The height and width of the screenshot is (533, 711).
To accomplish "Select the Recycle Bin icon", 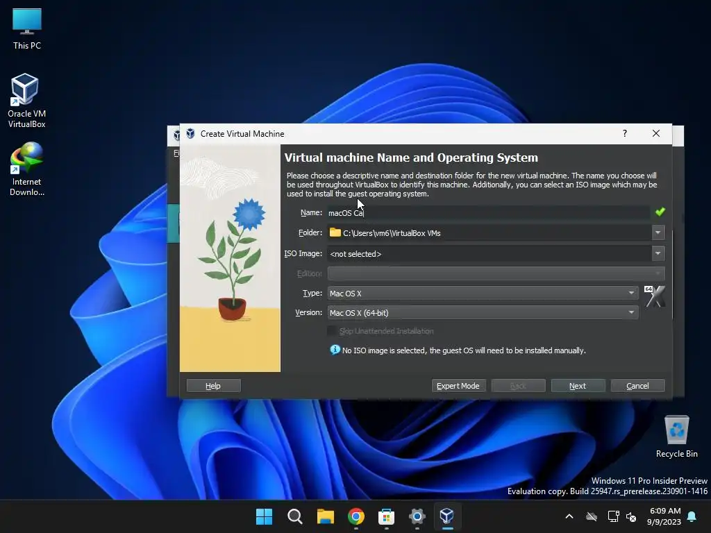I will click(676, 436).
